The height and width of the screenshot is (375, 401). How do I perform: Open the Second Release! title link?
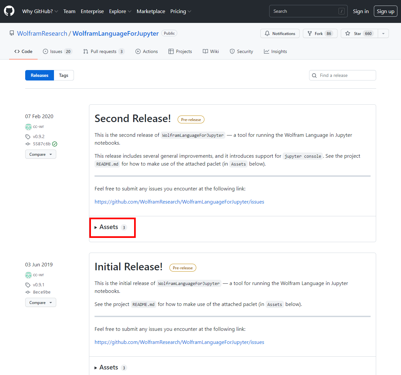click(x=133, y=118)
